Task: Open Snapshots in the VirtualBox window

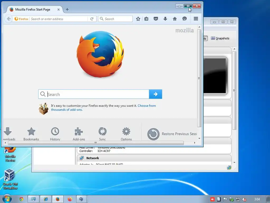Action: point(220,38)
